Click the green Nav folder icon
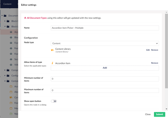 [x=11, y=114]
